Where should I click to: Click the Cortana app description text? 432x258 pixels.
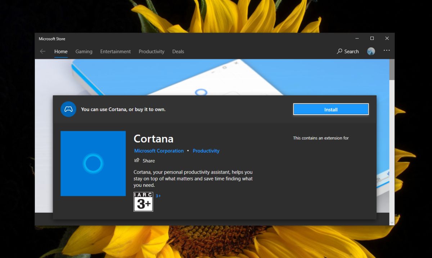pos(193,179)
